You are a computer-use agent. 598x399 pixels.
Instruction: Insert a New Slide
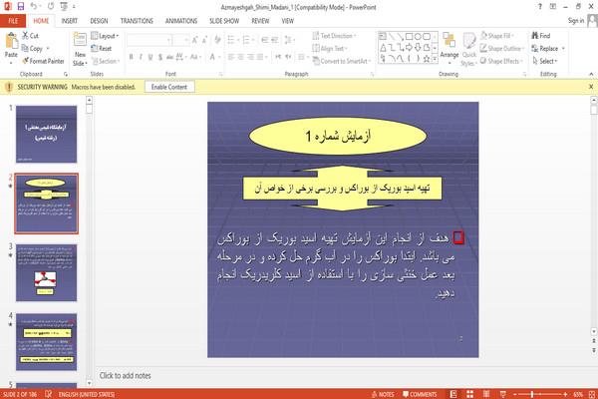(80, 49)
